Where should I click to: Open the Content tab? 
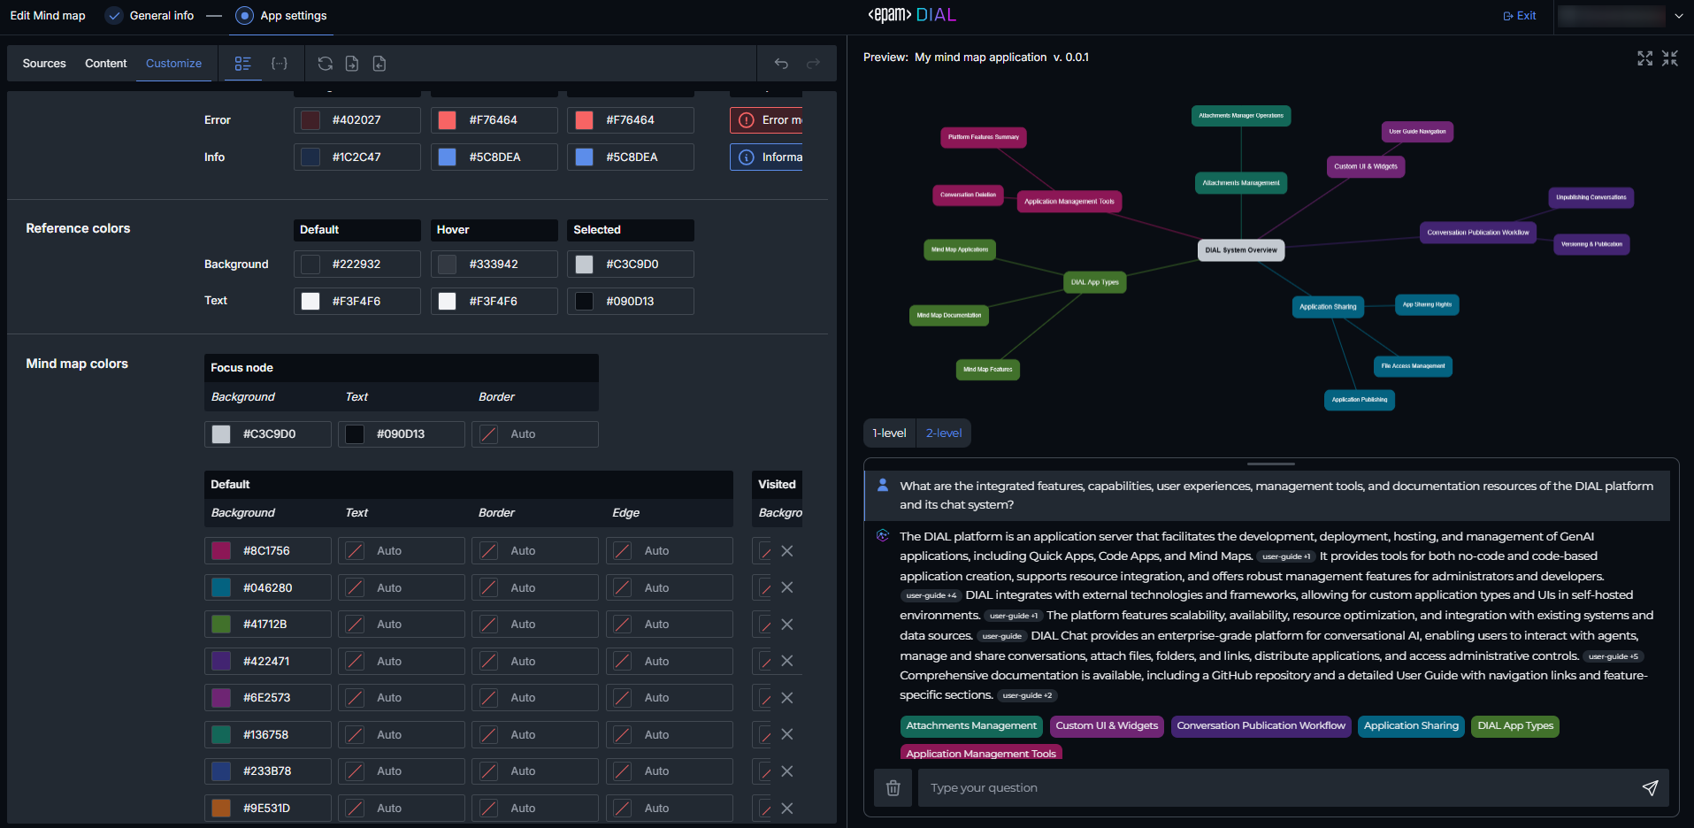pos(106,64)
